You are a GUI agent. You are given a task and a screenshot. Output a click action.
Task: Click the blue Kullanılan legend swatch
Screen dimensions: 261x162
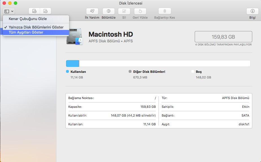pos(67,72)
